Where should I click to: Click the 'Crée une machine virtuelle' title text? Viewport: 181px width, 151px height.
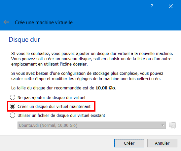pos(44,23)
